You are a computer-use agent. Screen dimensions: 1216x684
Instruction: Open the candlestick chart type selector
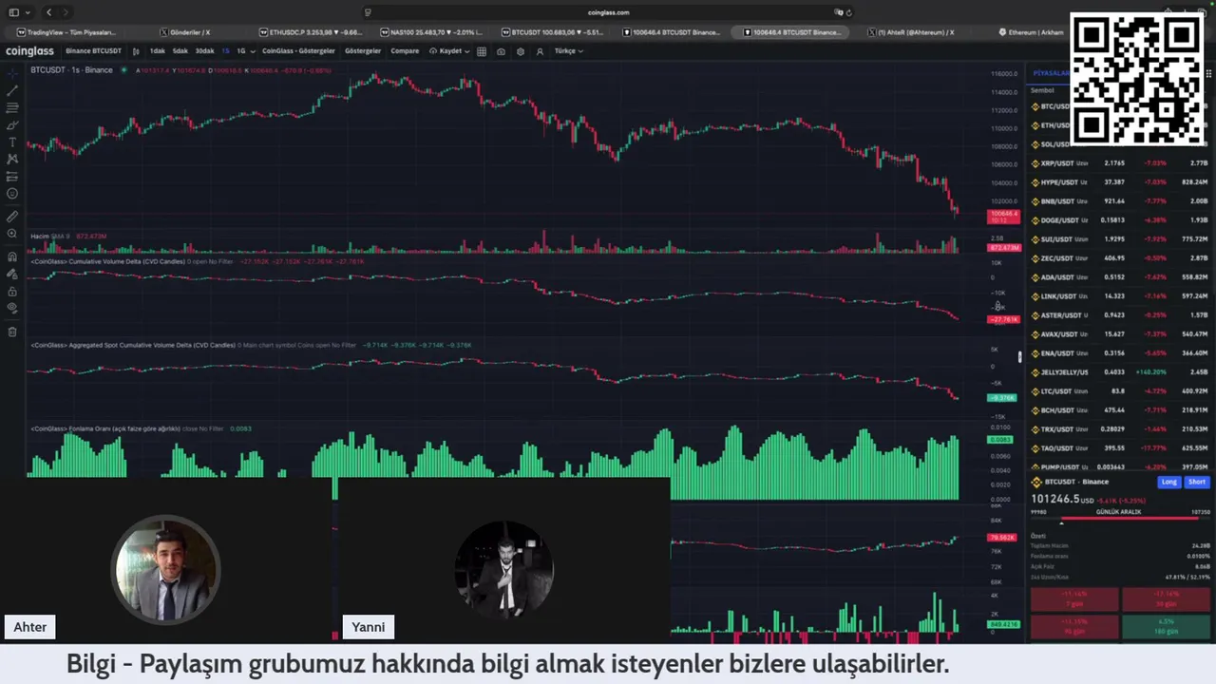(136, 51)
